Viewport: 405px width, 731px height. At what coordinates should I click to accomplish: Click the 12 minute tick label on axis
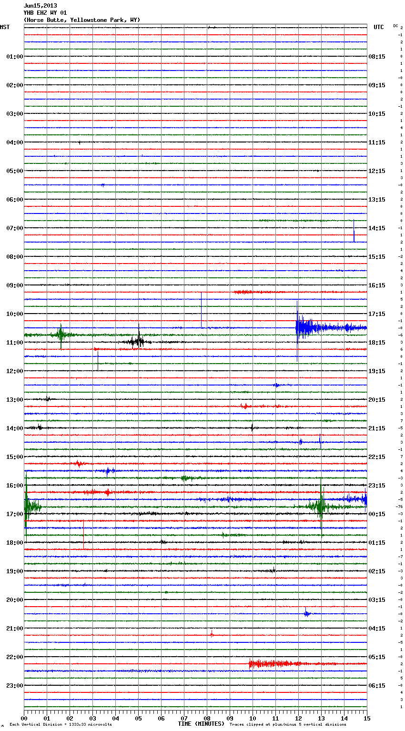click(298, 718)
